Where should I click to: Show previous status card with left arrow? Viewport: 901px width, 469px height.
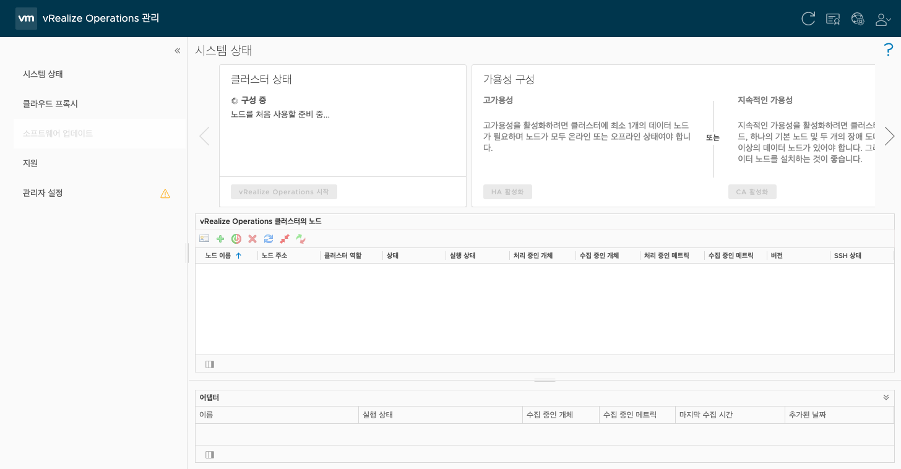click(x=204, y=136)
